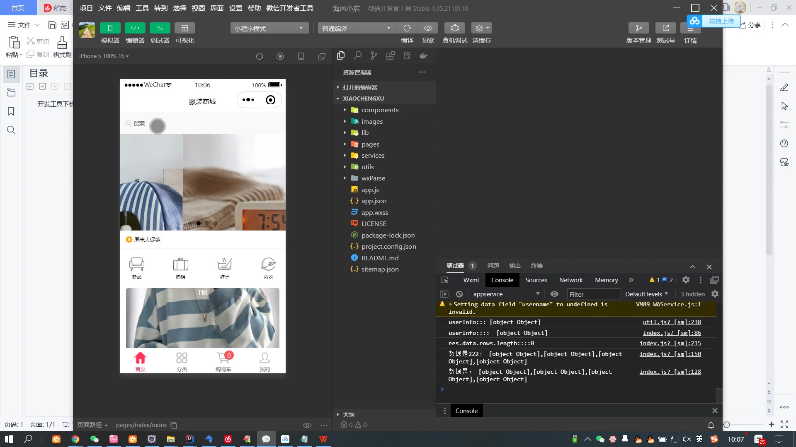Switch to the Network tab in the debugger
The height and width of the screenshot is (447, 796).
tap(570, 280)
